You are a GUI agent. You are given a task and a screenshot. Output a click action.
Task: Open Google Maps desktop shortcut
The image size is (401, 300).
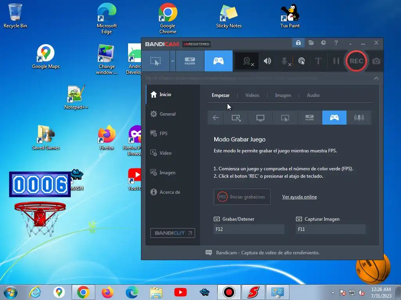[x=46, y=57]
